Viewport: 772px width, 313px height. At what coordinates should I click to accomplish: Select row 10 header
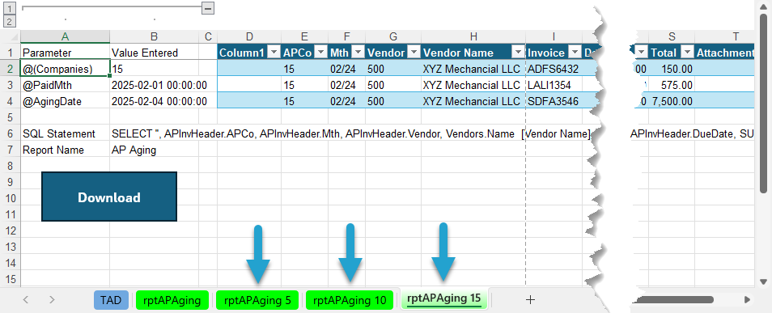[x=10, y=198]
